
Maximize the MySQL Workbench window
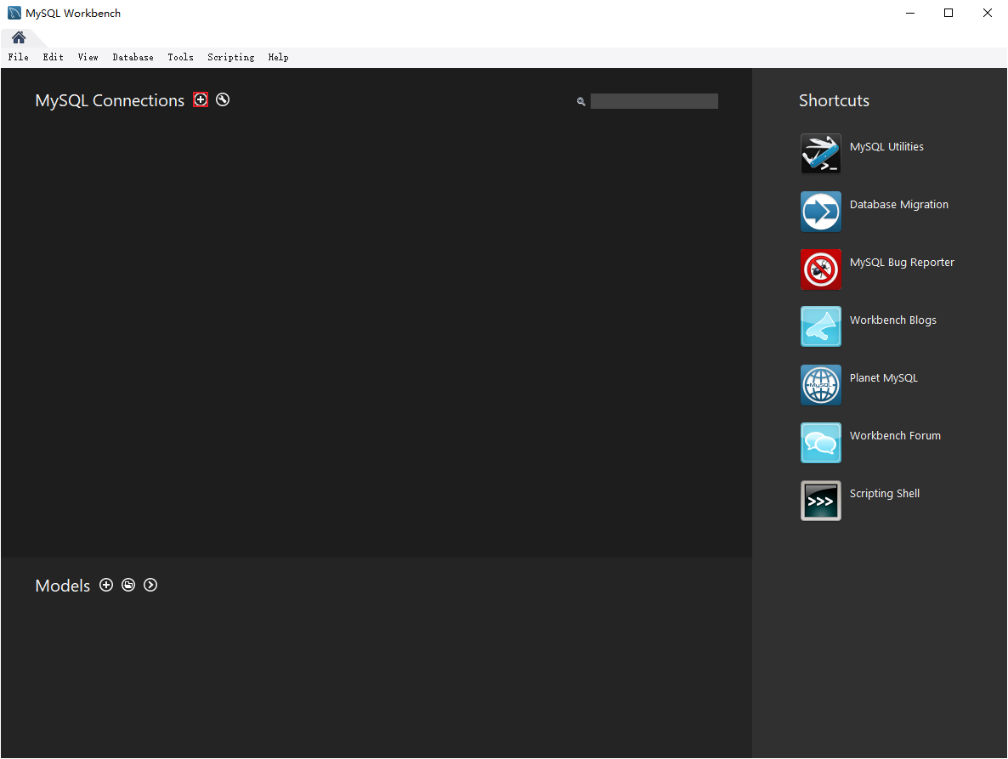(x=949, y=13)
